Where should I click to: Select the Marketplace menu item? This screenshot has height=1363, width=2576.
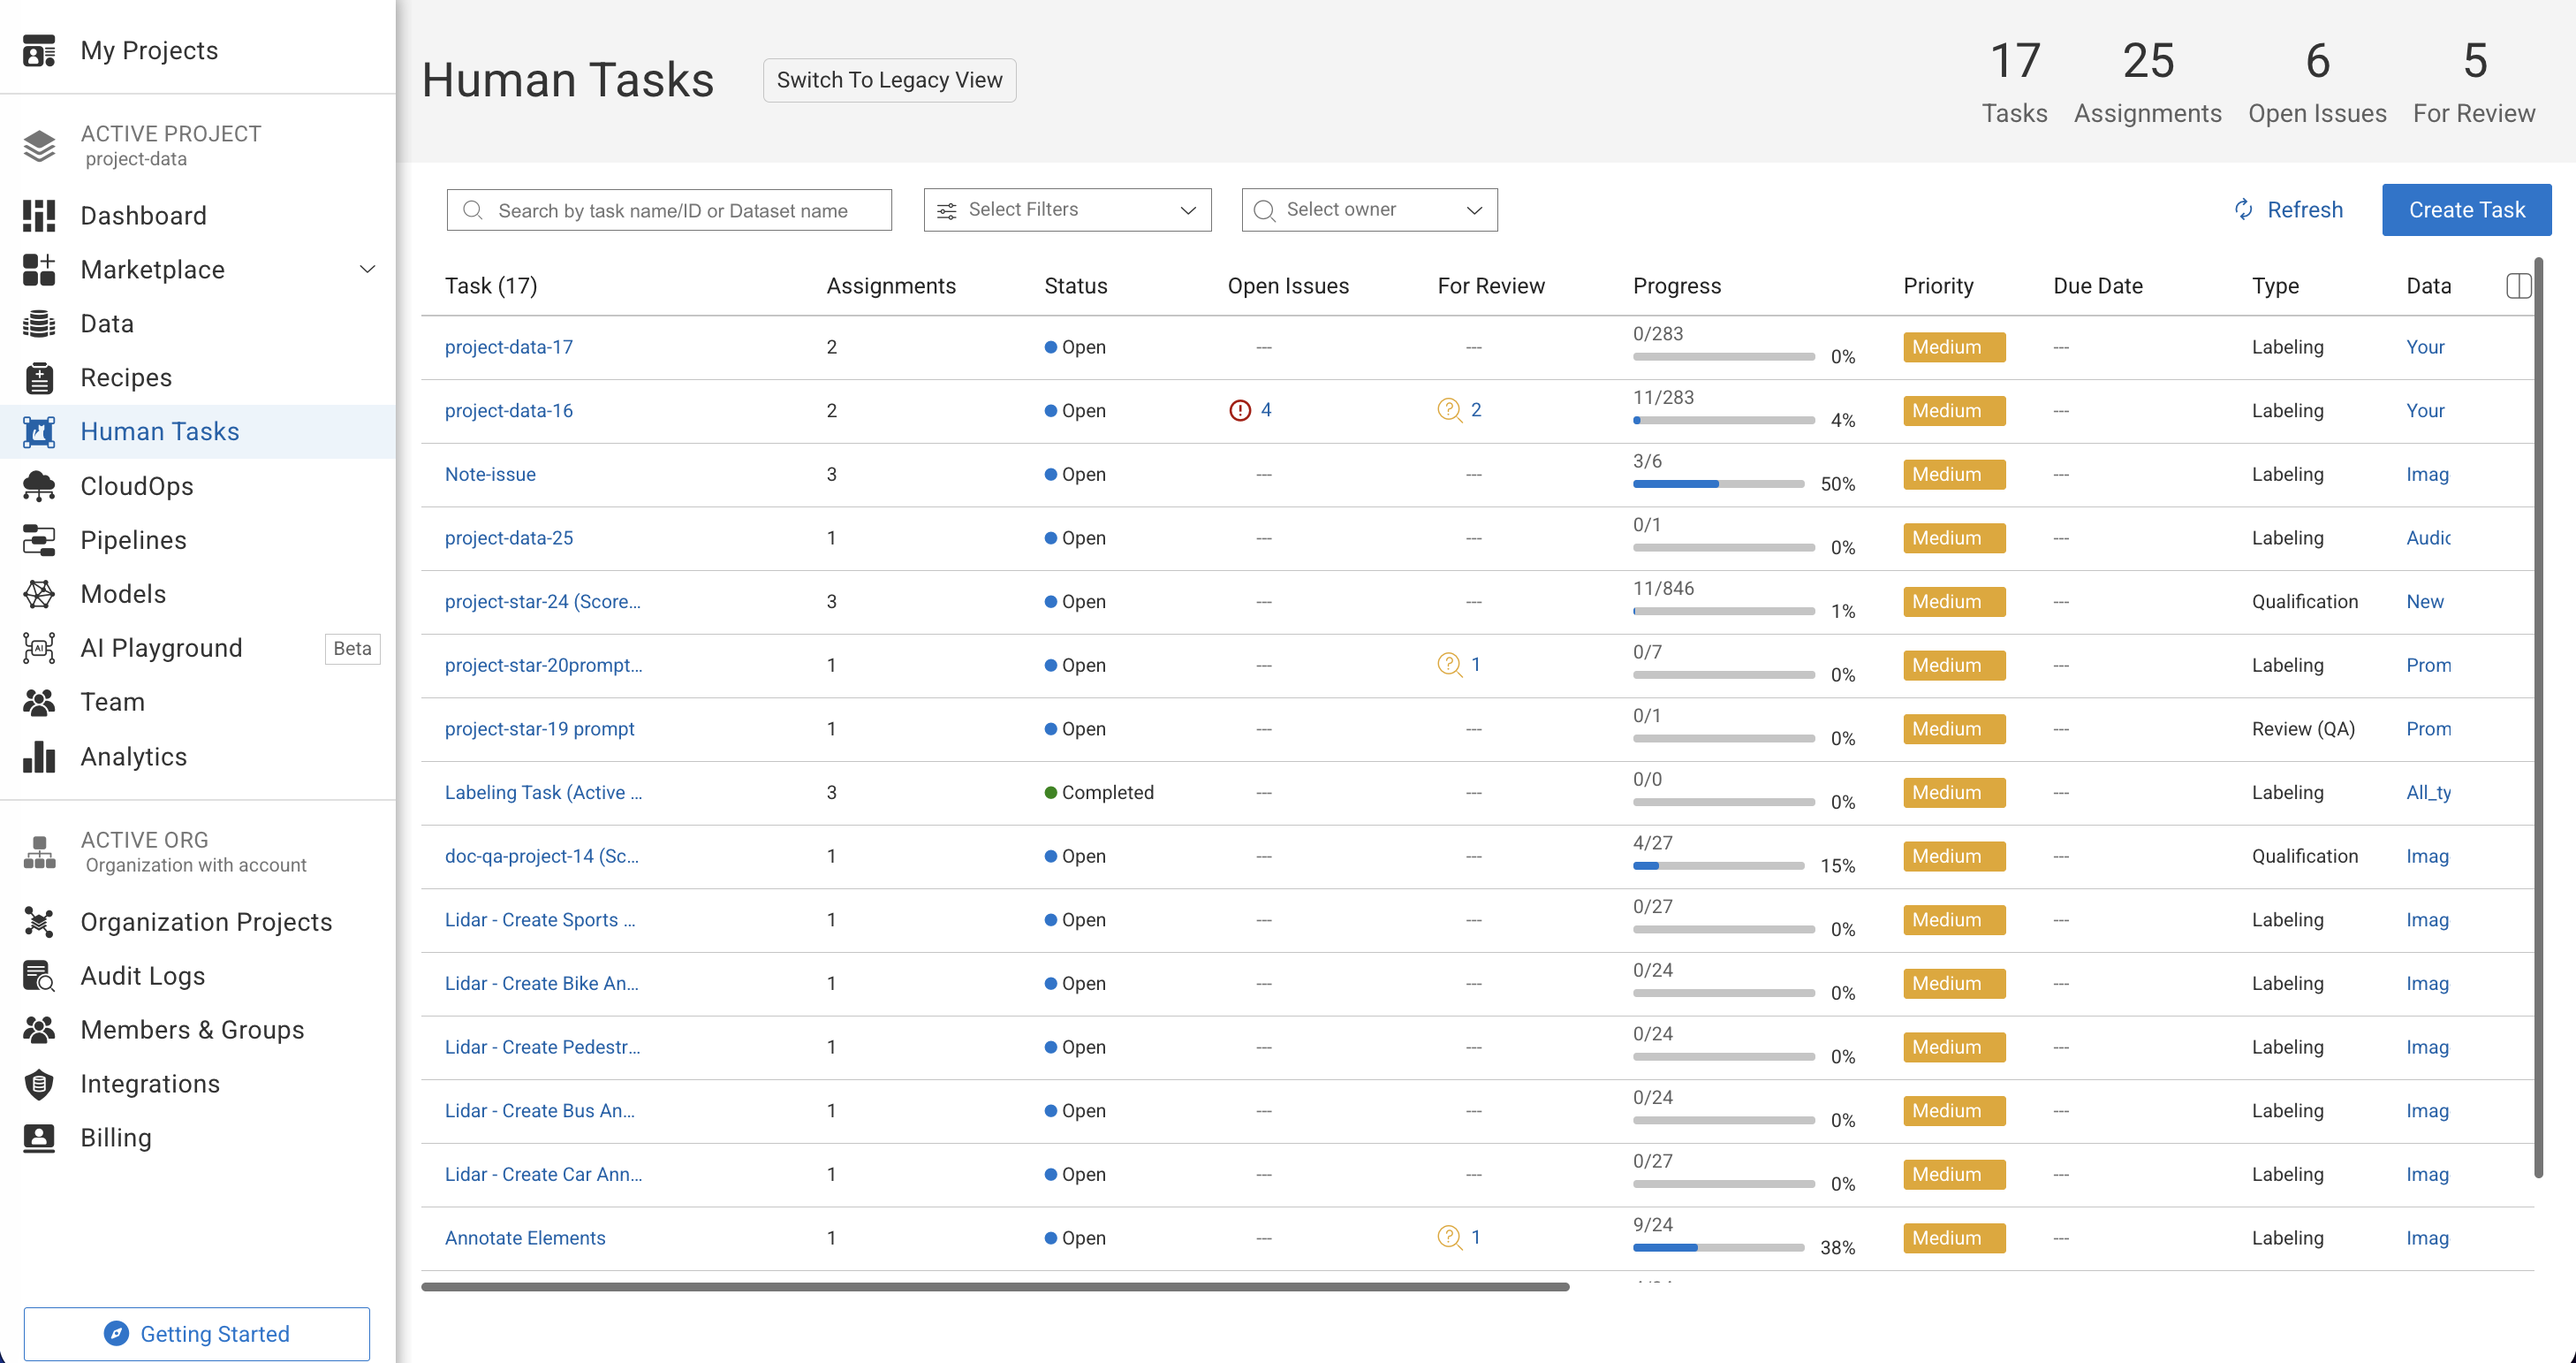[x=198, y=270]
